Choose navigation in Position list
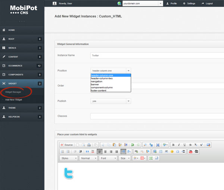Viewport: 224px width, 190px height. 111,81
